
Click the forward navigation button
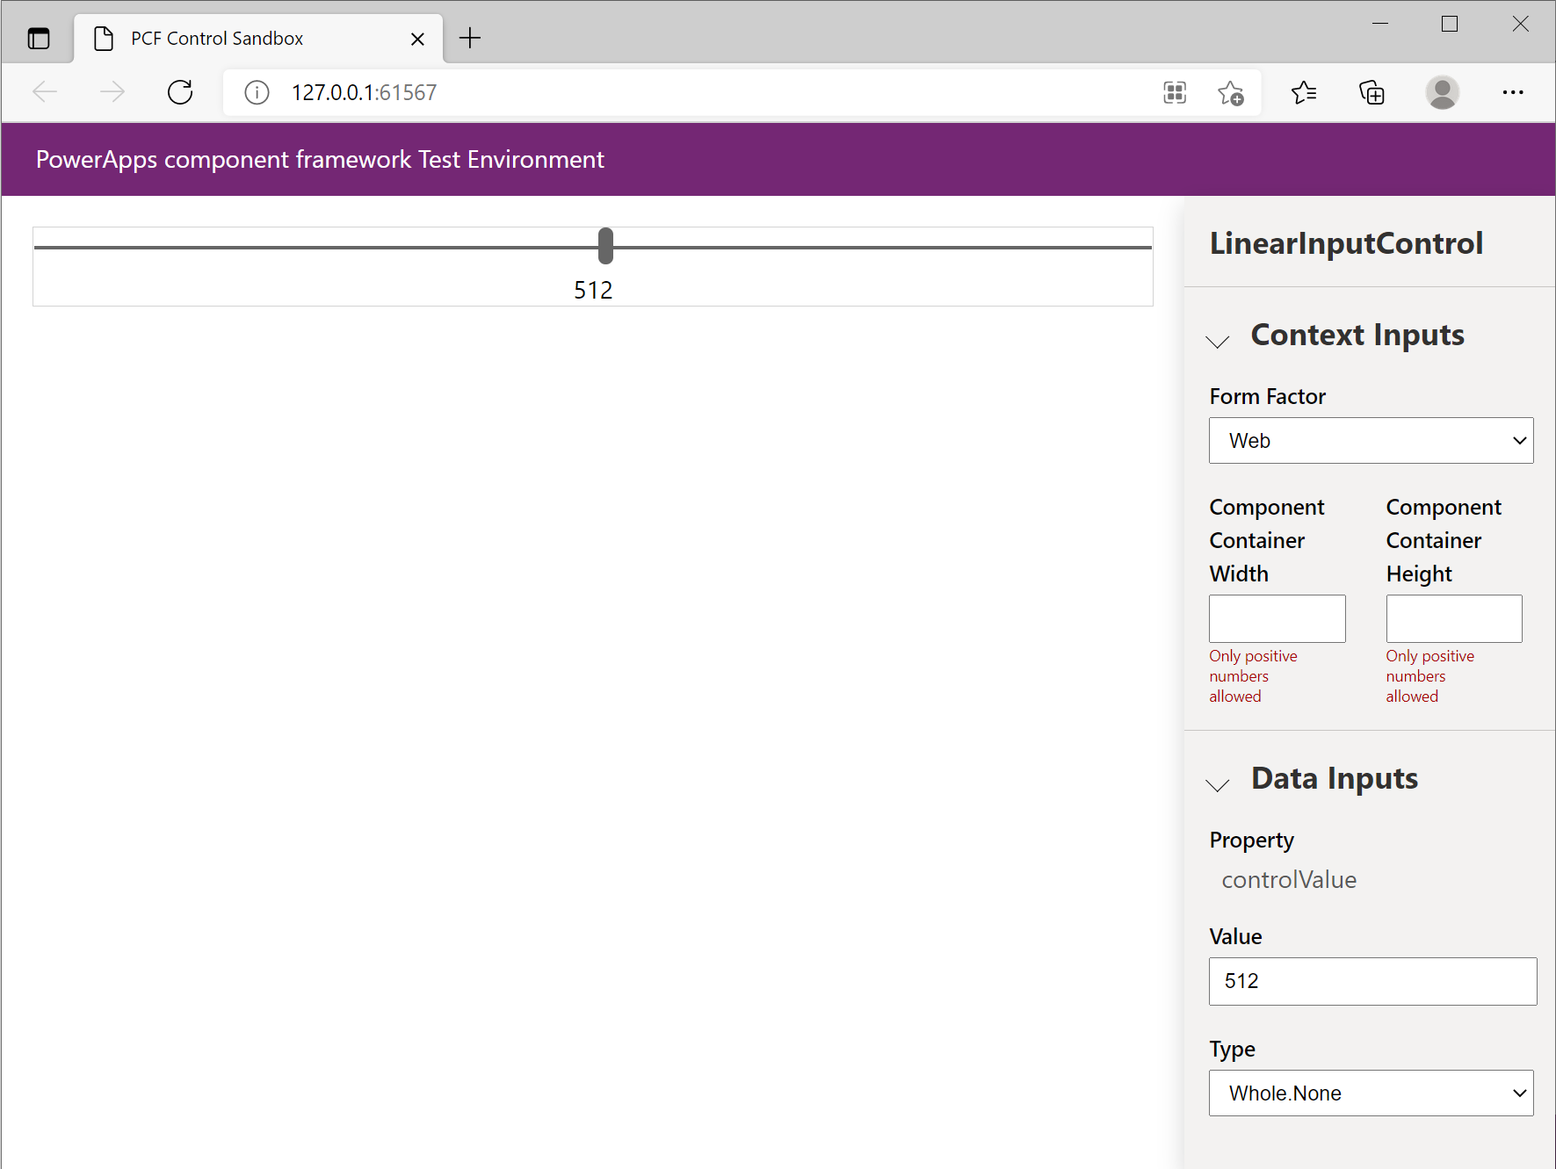(112, 91)
